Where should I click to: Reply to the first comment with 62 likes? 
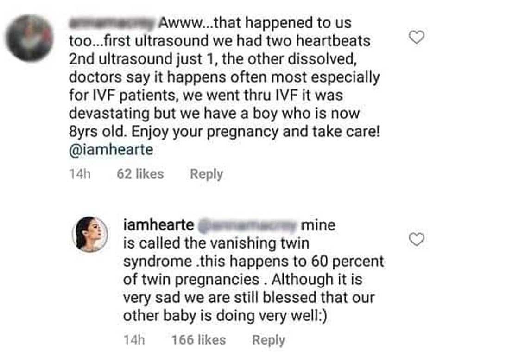tap(206, 174)
